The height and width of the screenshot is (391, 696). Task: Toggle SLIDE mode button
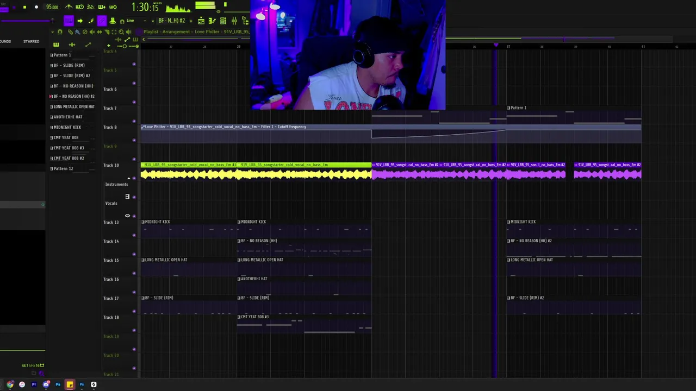(134, 46)
